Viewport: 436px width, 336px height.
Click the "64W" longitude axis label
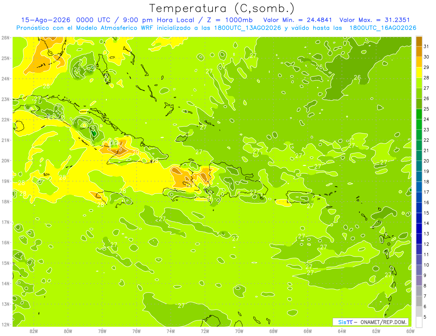342,331
